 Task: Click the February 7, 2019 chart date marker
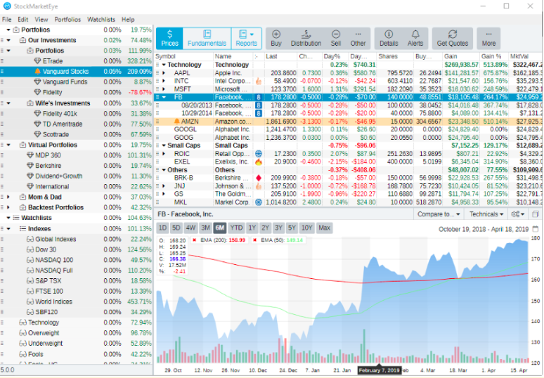(x=380, y=370)
